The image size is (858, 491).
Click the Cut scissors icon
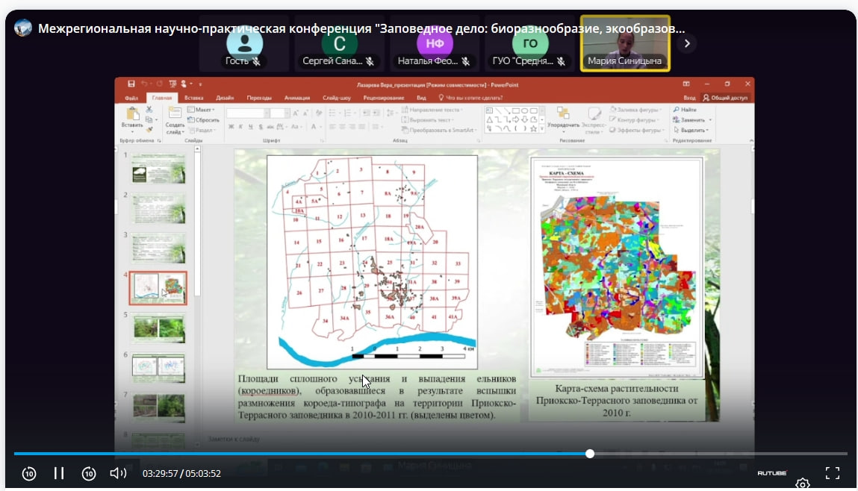(149, 110)
